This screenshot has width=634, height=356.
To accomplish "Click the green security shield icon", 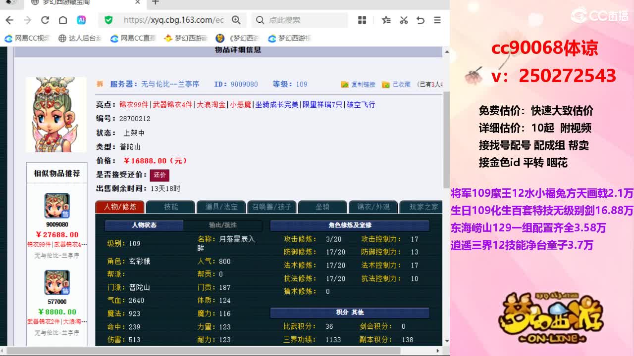I will click(108, 20).
